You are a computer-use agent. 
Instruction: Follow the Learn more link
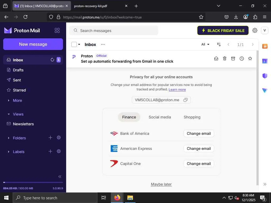[177, 89]
